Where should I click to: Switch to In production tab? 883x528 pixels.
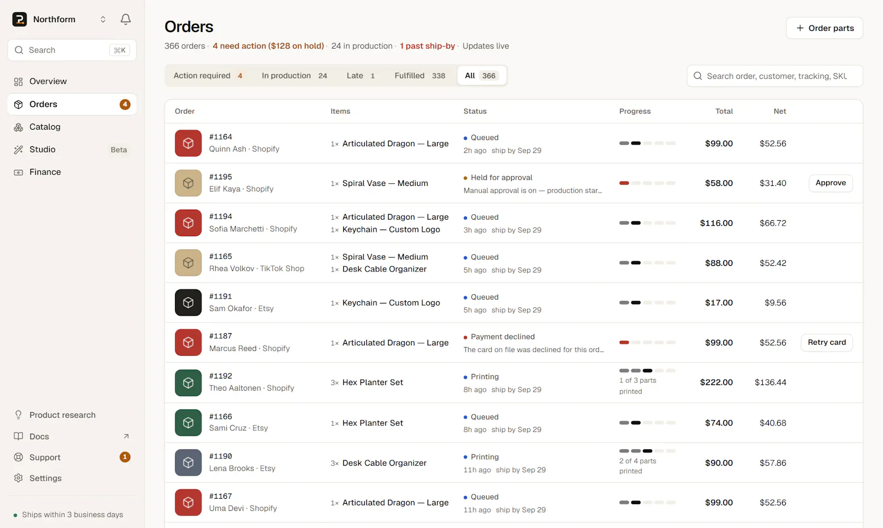[294, 76]
